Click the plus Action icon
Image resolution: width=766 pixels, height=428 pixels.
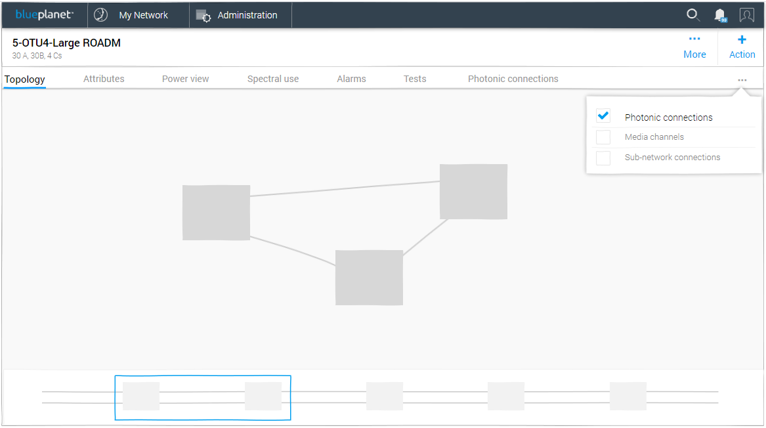742,39
